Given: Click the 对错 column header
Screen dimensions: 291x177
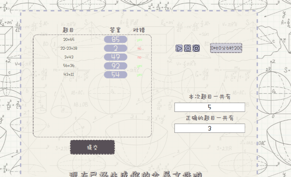Looking at the screenshot, I should pos(139,30).
